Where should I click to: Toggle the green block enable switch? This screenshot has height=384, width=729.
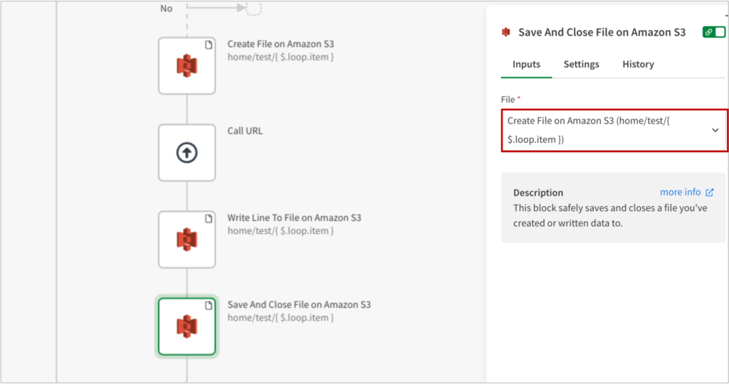pos(713,32)
